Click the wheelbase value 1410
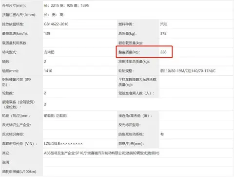This screenshot has height=177, width=234. click(x=48, y=71)
